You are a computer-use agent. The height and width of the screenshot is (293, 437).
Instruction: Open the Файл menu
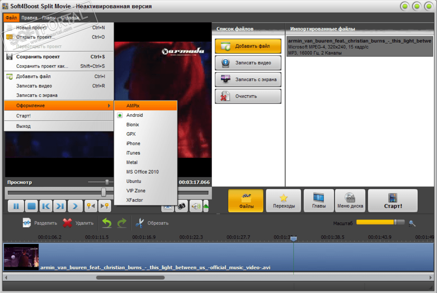pos(11,17)
